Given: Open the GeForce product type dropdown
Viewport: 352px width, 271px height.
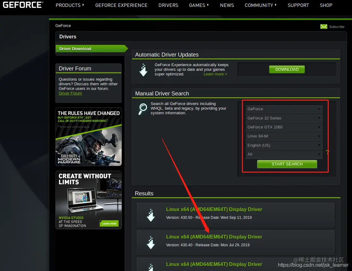Looking at the screenshot, I should coord(284,109).
